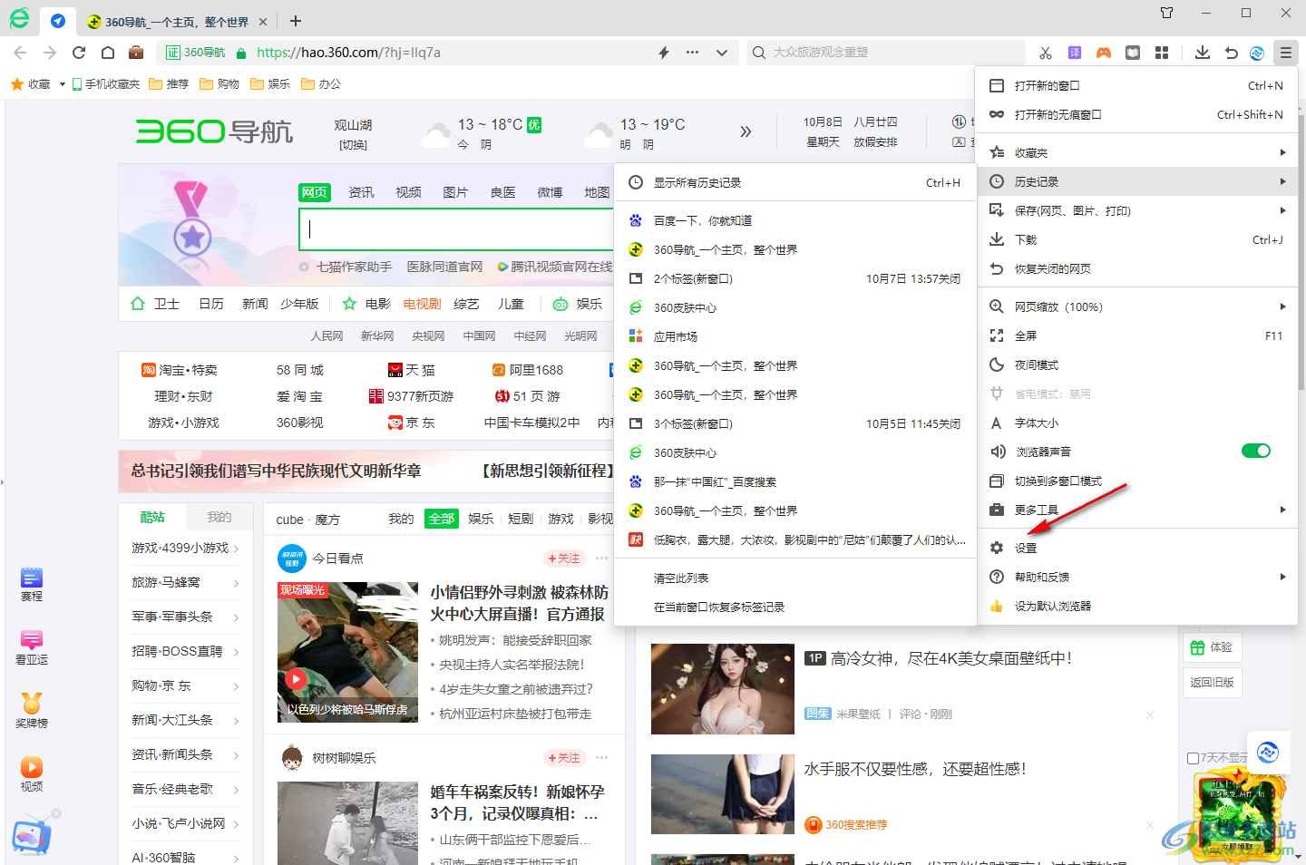The height and width of the screenshot is (865, 1306).
Task: Open the 购物 bookmark folder
Action: pyautogui.click(x=219, y=84)
